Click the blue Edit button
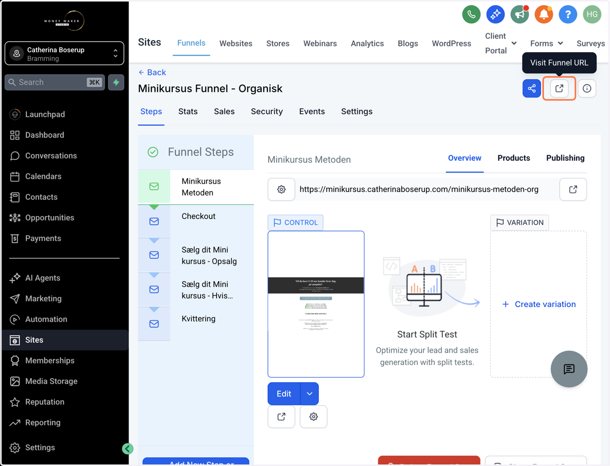The image size is (610, 466). pyautogui.click(x=284, y=393)
